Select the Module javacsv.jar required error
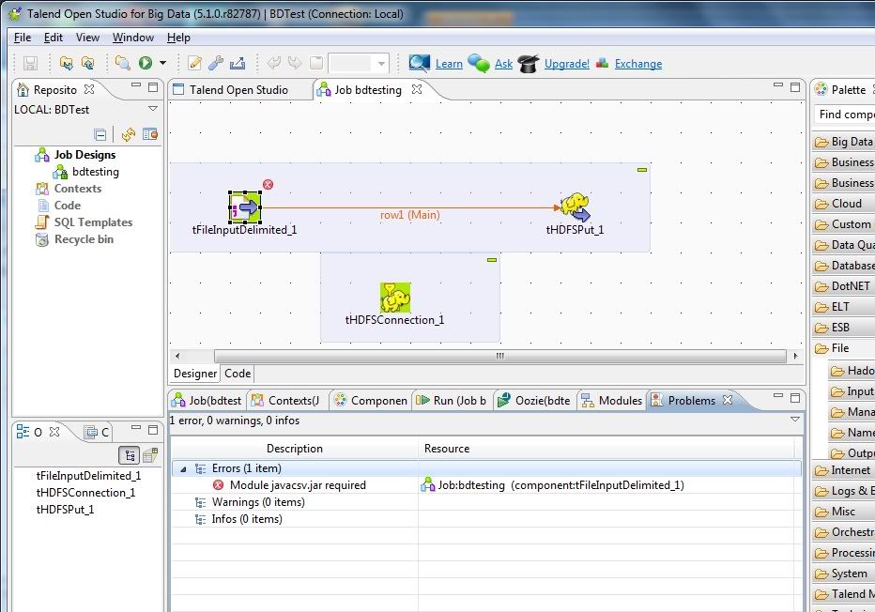The width and height of the screenshot is (875, 612). [298, 485]
